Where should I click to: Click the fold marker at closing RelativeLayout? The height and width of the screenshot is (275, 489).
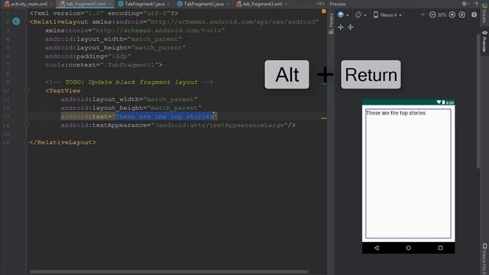[27, 143]
